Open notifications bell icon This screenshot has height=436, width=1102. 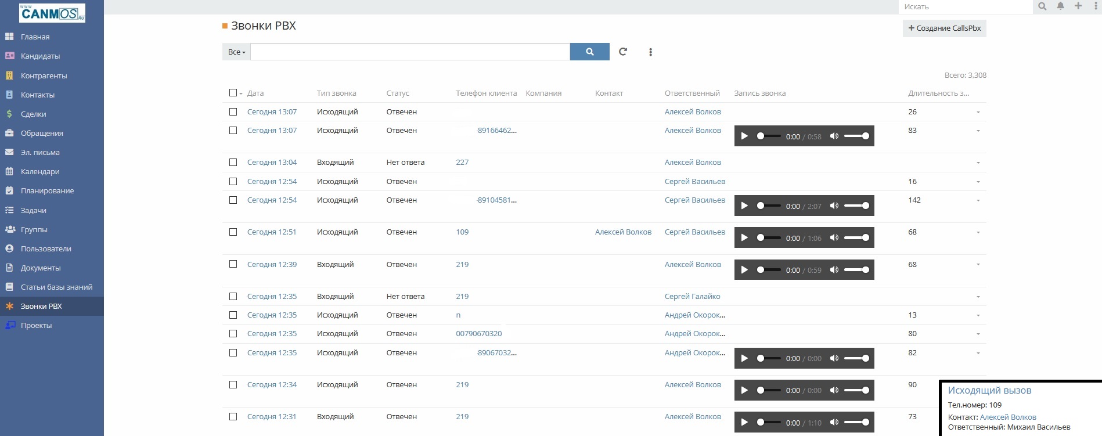[x=1060, y=6]
